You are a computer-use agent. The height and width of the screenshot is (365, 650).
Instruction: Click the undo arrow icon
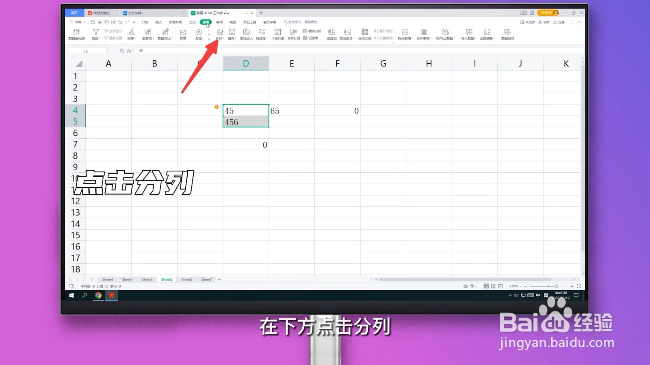coord(120,22)
